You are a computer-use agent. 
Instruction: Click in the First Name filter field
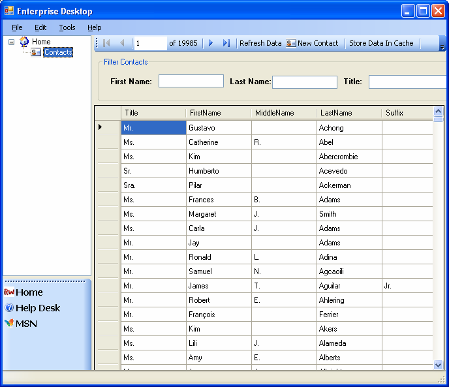click(x=191, y=82)
